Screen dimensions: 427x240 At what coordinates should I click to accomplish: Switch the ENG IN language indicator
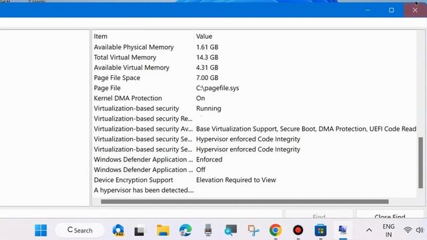(x=388, y=230)
